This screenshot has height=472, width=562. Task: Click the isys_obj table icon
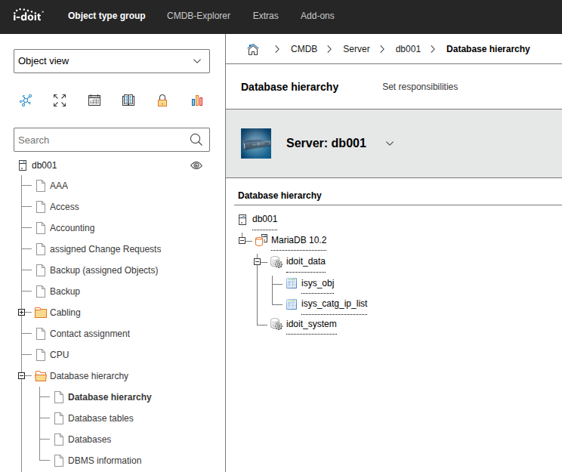(292, 283)
